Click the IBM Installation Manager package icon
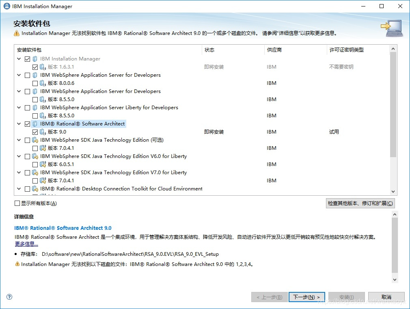 (x=35, y=59)
